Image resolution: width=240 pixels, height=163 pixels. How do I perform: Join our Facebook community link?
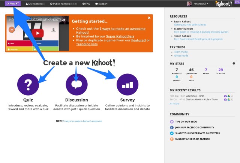click(x=195, y=127)
